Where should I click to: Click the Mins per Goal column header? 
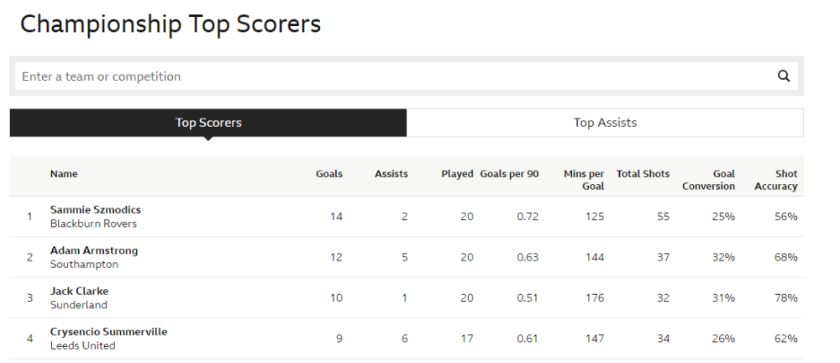click(x=584, y=180)
